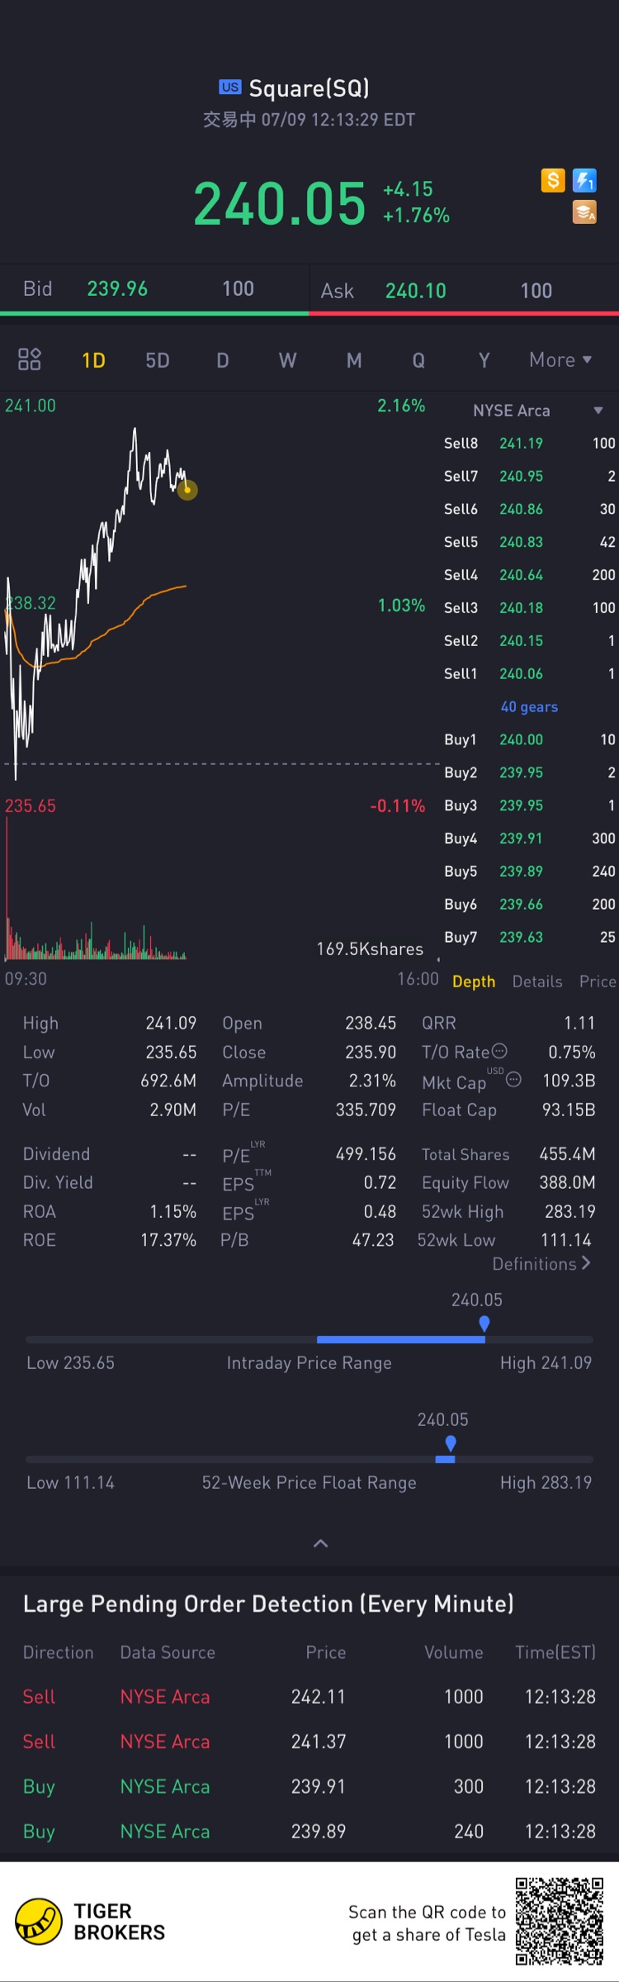Open Mkt Cap USD currency circle icon
This screenshot has width=619, height=1982.
click(x=513, y=1079)
